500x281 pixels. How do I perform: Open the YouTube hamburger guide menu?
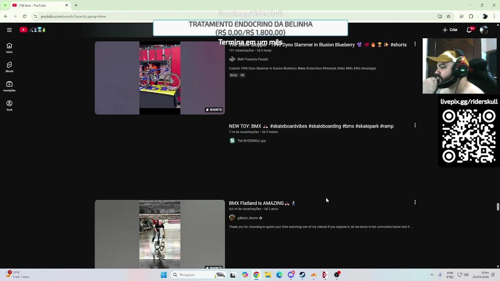[9, 30]
